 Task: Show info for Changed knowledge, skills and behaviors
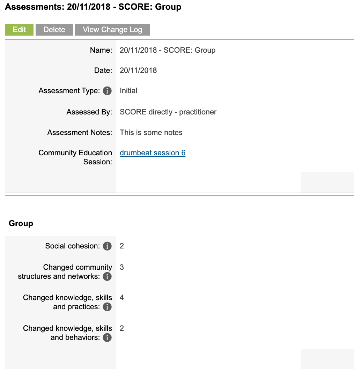(x=107, y=337)
